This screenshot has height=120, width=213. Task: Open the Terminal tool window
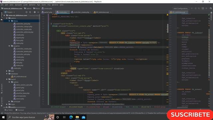click(x=20, y=110)
